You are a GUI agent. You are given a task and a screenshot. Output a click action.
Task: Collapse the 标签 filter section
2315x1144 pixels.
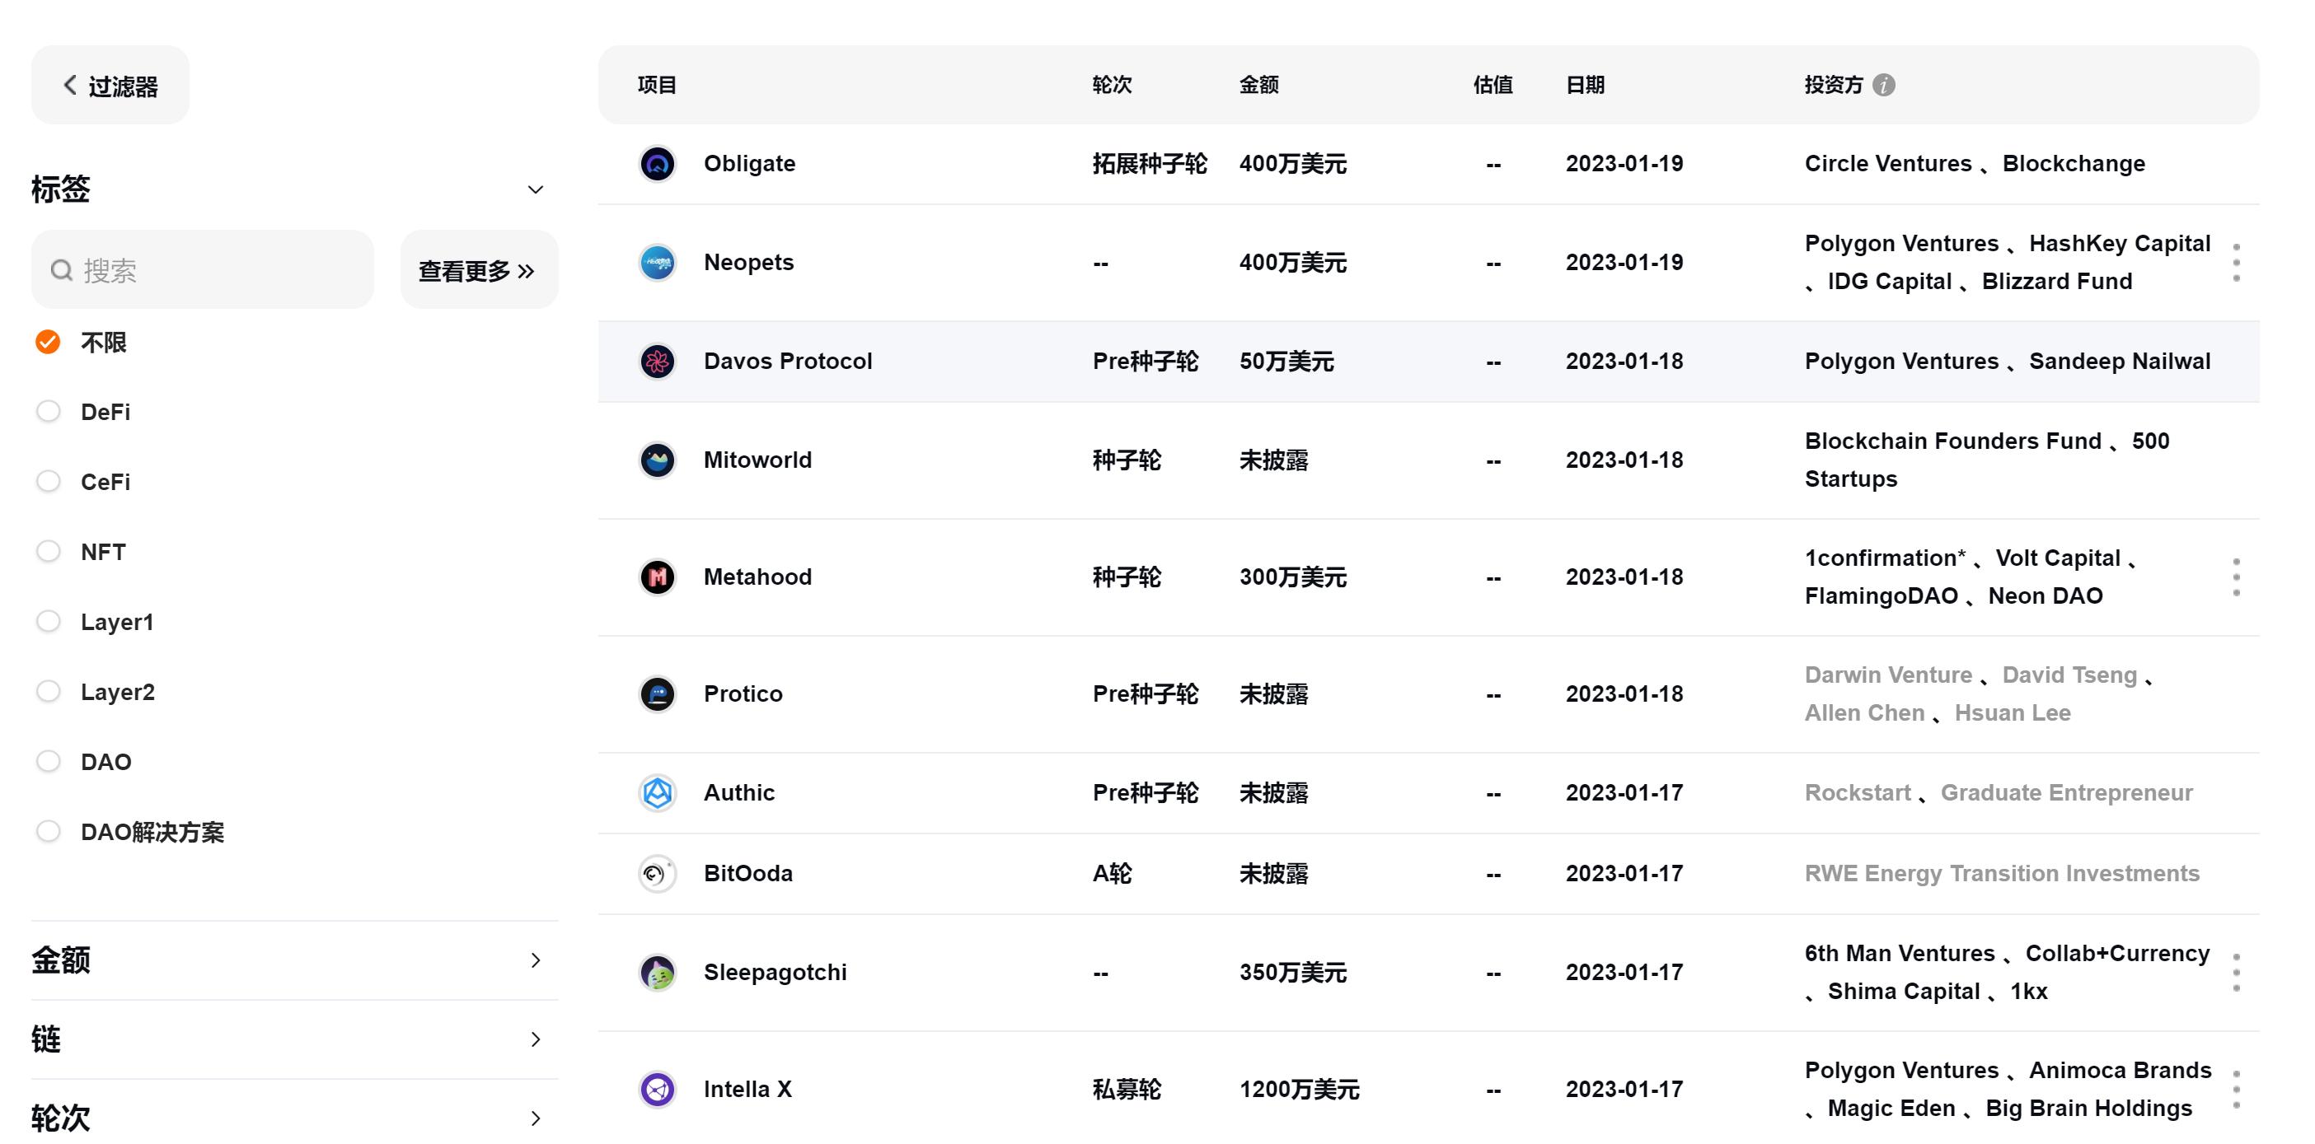coord(535,189)
